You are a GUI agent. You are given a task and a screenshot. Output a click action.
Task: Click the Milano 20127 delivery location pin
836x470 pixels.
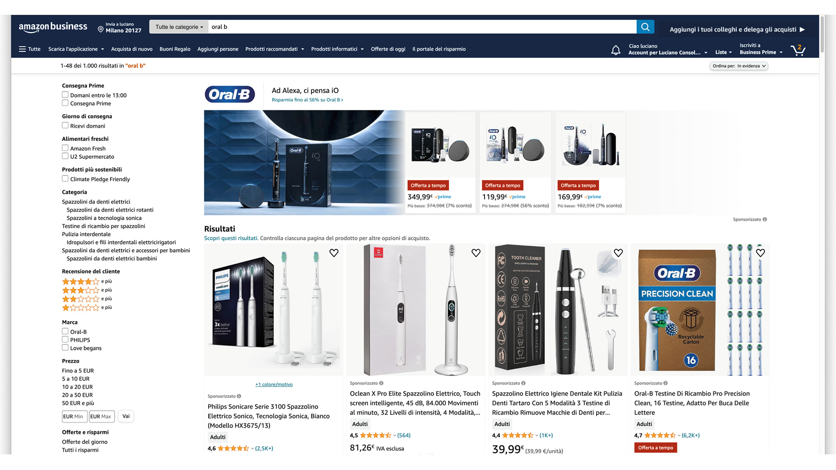click(101, 29)
